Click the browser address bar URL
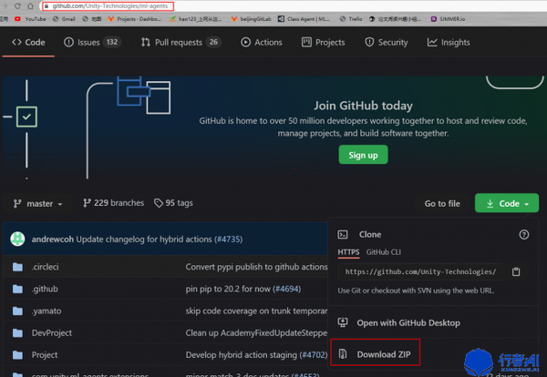This screenshot has height=377, width=547. [x=108, y=6]
